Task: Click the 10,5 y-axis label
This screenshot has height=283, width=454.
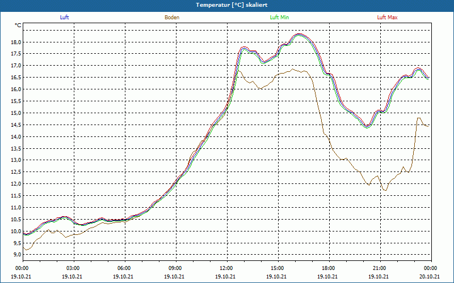Action: [x=16, y=219]
